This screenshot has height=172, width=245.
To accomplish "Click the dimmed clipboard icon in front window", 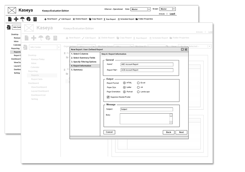I will (x=55, y=38).
